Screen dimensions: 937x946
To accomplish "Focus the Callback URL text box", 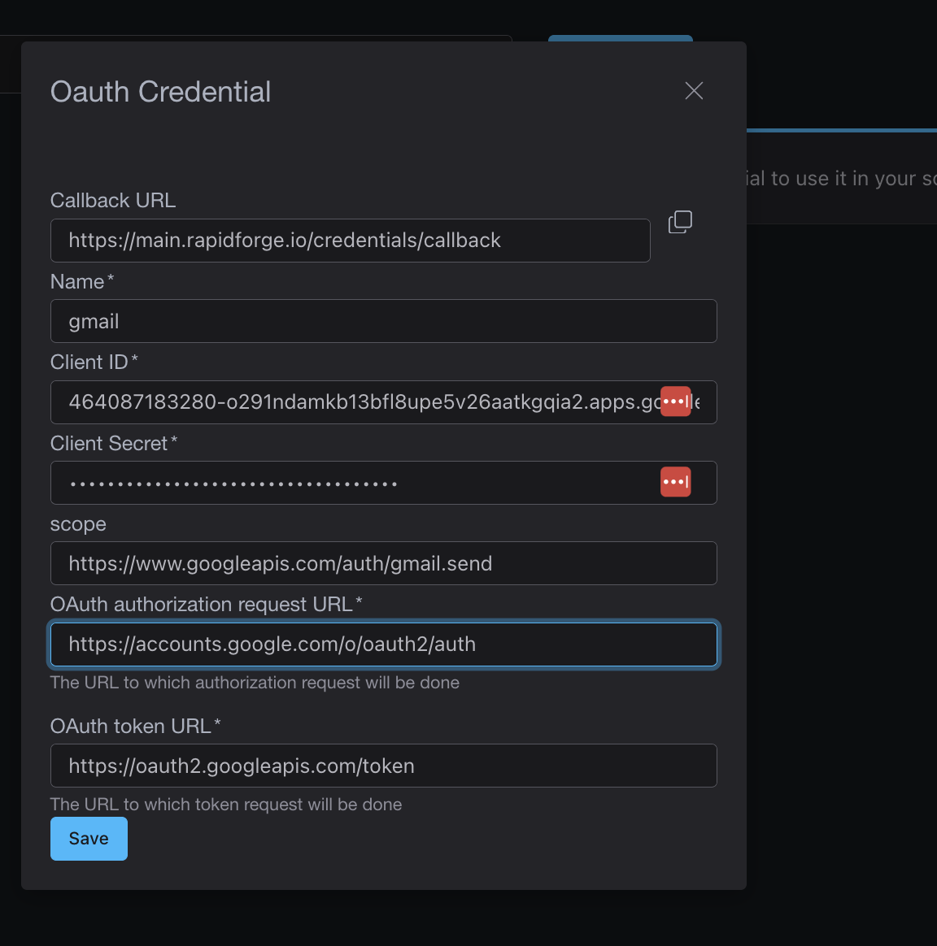I will tap(350, 241).
